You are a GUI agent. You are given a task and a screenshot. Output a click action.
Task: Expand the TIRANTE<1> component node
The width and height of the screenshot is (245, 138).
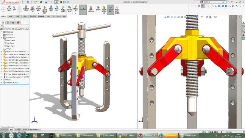[x=2, y=55]
